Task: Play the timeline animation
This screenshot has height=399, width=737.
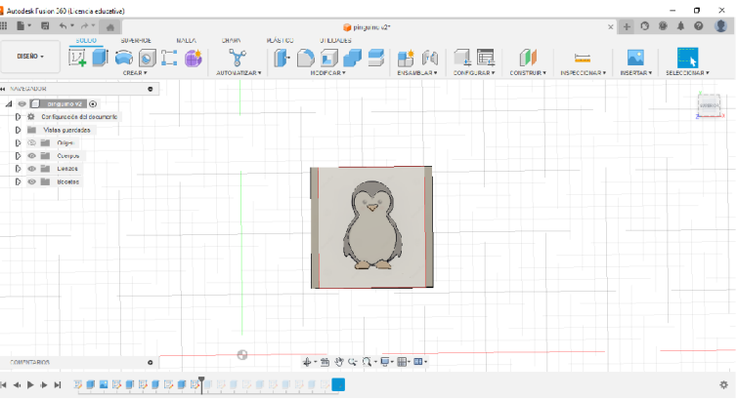Action: [30, 385]
